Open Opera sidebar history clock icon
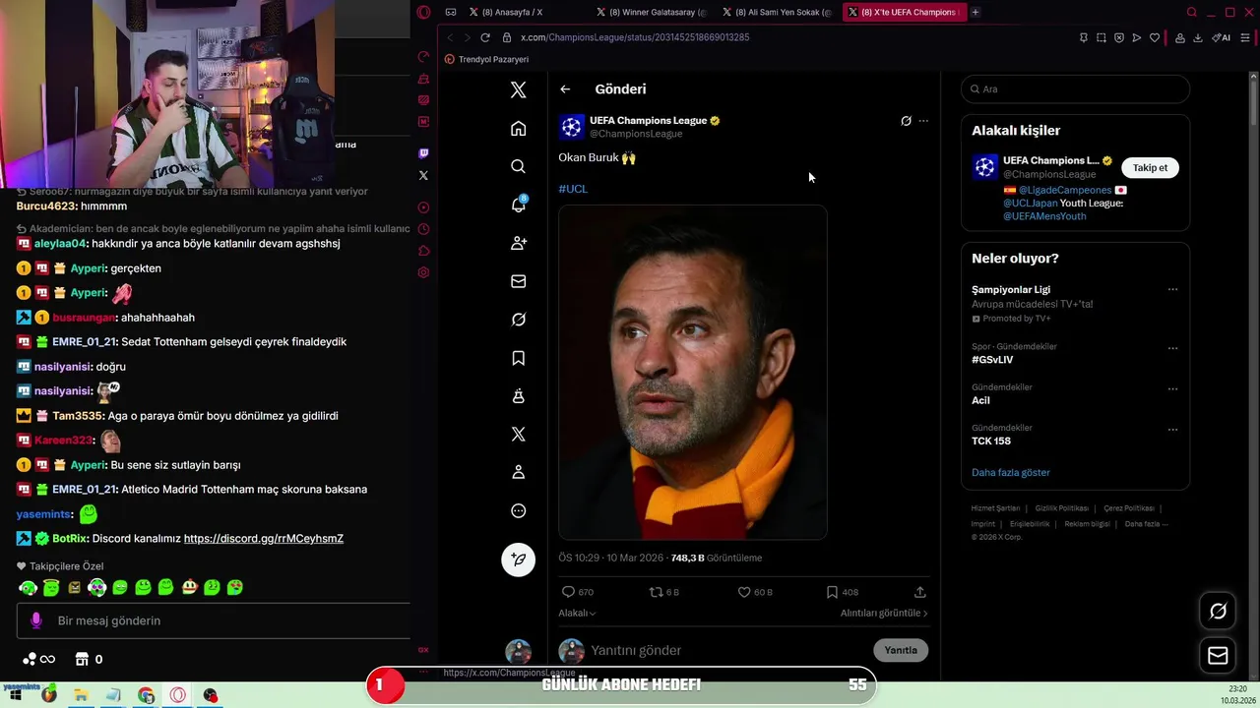The width and height of the screenshot is (1260, 708). pyautogui.click(x=423, y=229)
